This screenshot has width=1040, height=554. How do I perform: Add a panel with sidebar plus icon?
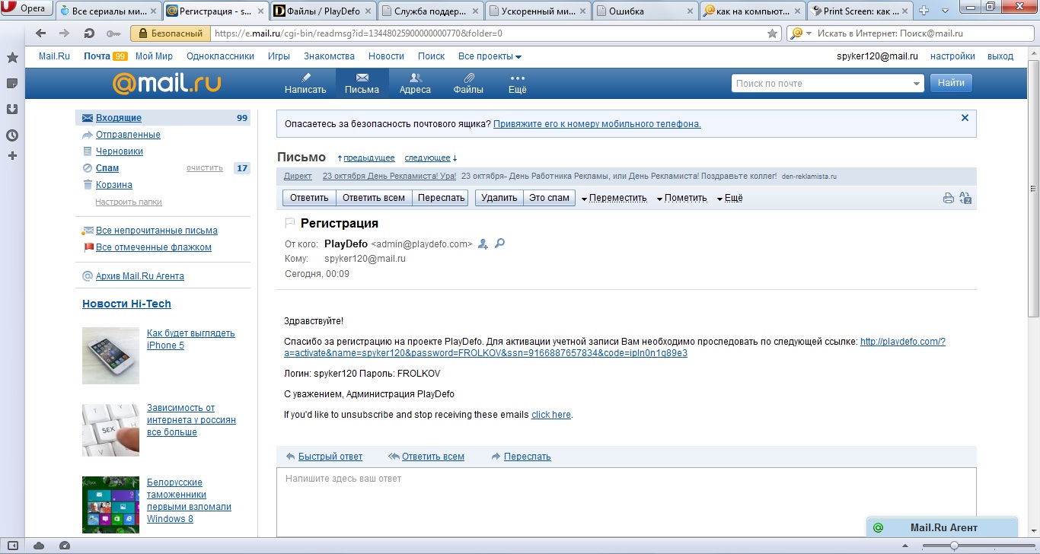click(12, 155)
